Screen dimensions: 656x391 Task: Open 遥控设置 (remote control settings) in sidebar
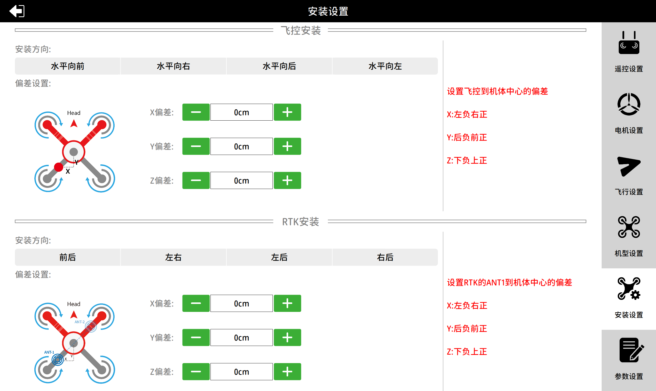click(629, 50)
